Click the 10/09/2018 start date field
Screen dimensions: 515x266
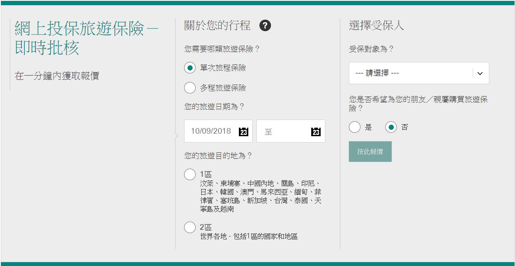click(211, 131)
